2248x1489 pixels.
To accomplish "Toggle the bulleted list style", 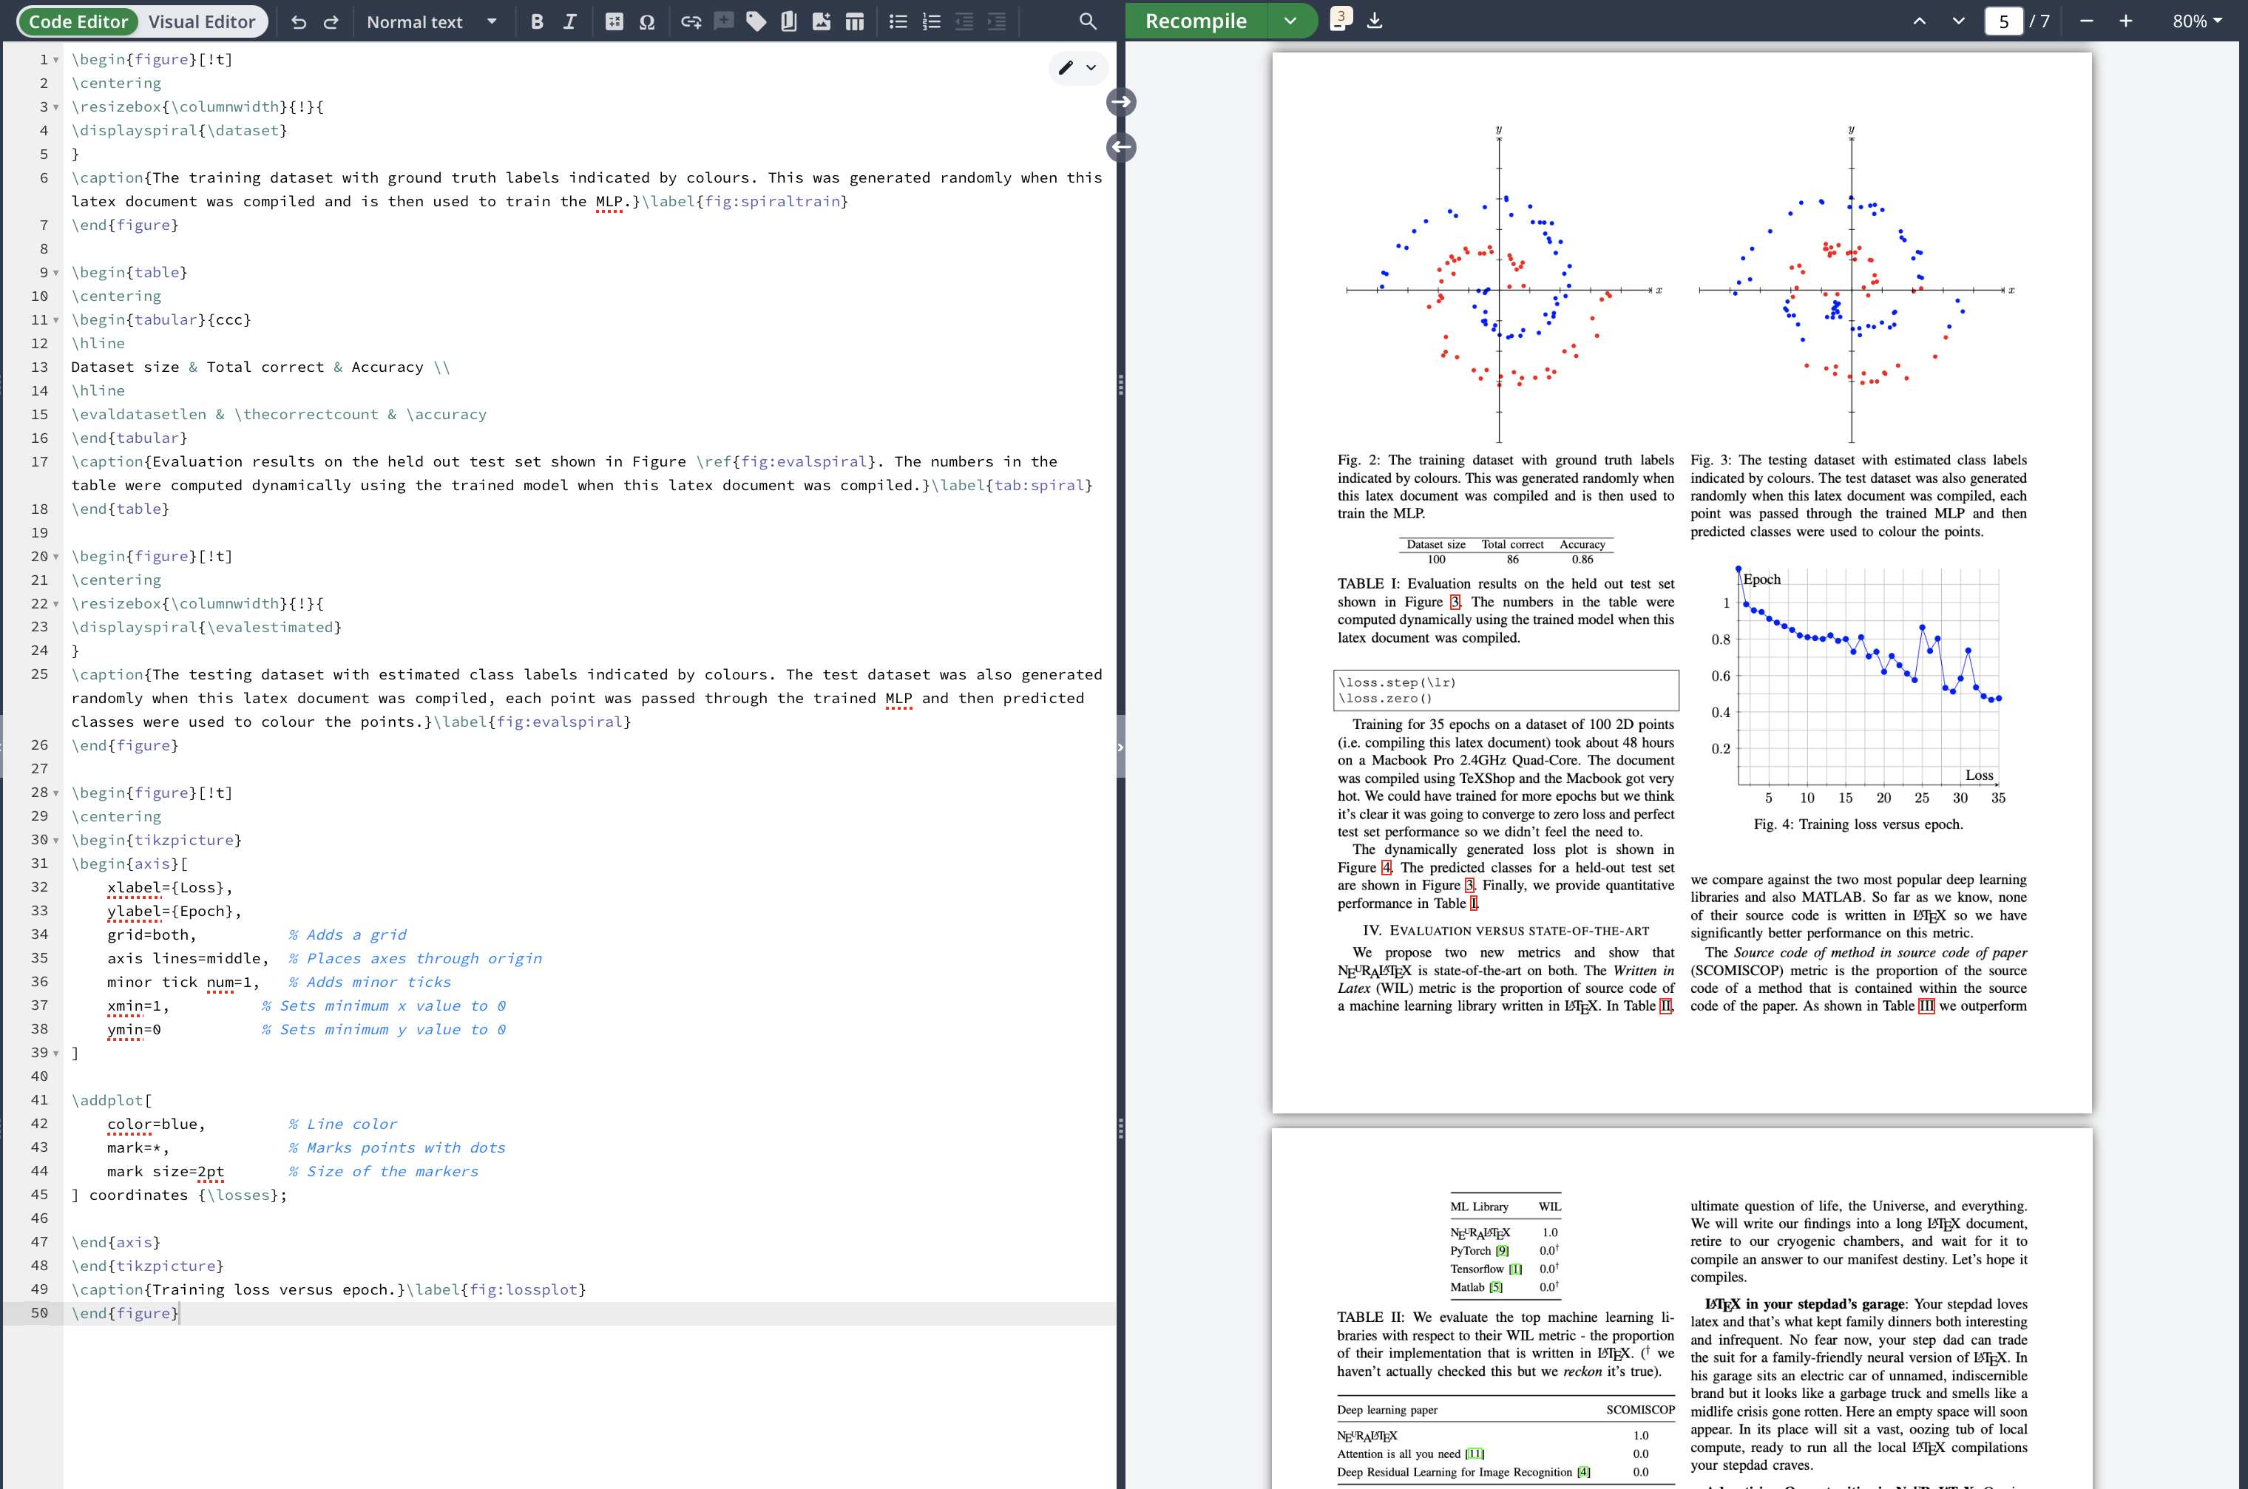I will pyautogui.click(x=898, y=21).
